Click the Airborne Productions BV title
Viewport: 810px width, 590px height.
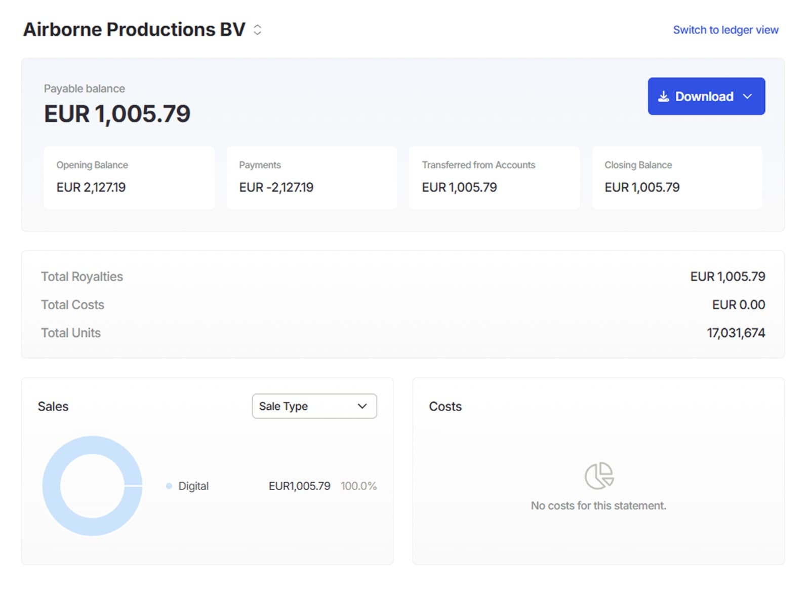[134, 29]
